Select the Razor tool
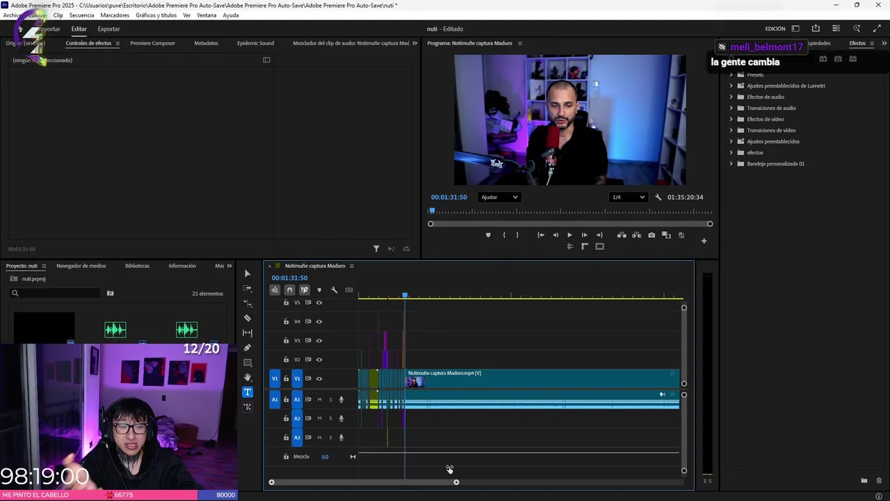Screen dimensions: 890x501 tap(248, 318)
